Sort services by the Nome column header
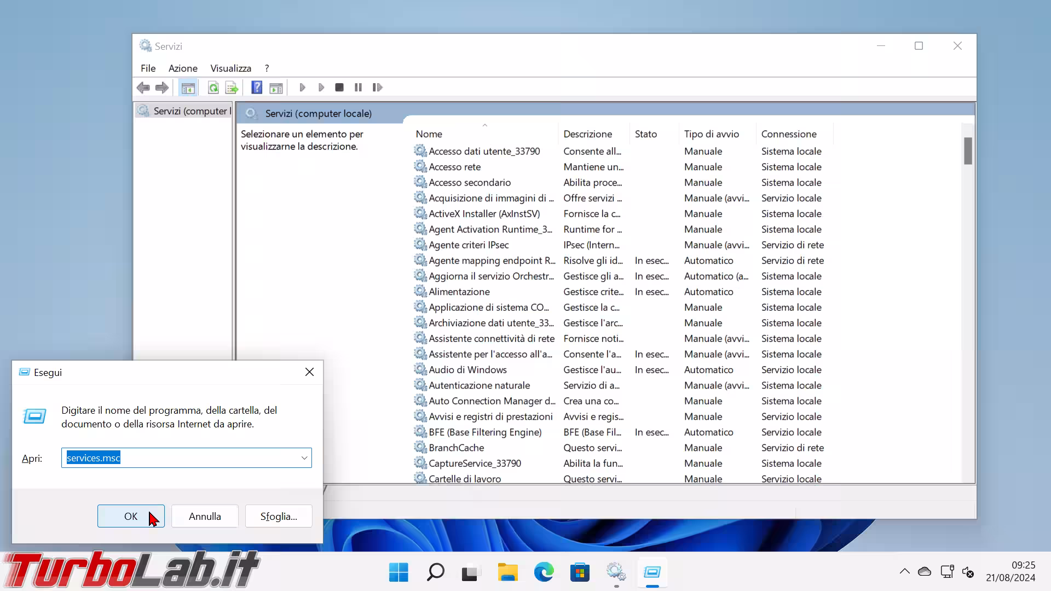The image size is (1051, 591). pos(429,134)
